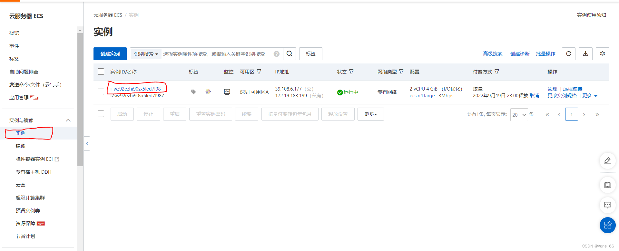Go to previous page arrow

point(559,114)
